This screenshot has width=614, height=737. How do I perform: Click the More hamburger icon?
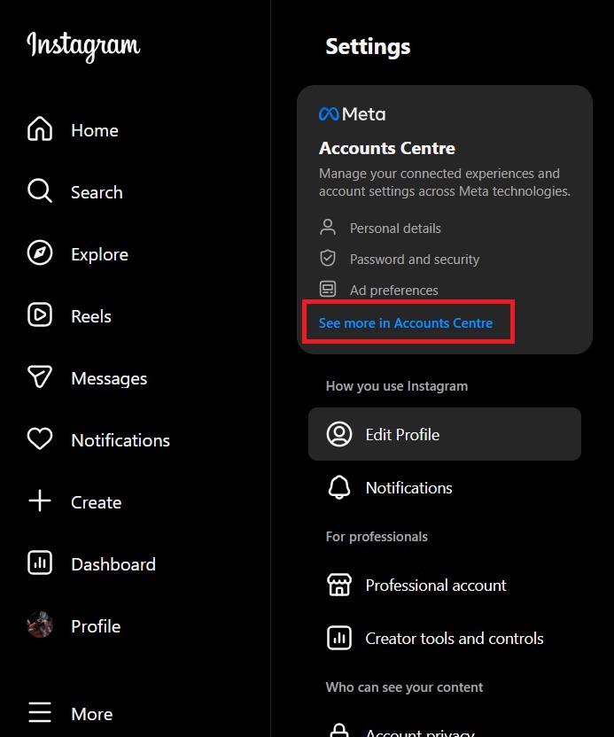[40, 712]
